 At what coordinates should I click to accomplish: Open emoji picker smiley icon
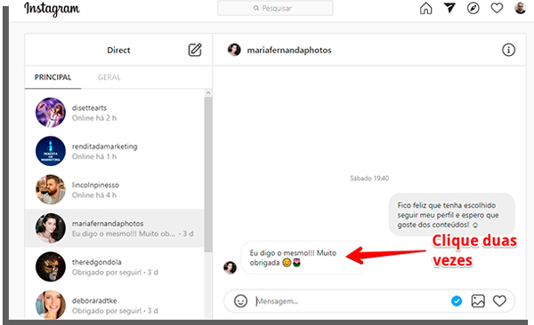(240, 301)
